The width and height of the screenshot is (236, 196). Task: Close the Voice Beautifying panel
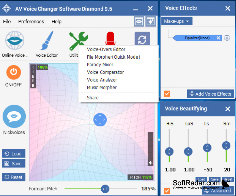[228, 109]
